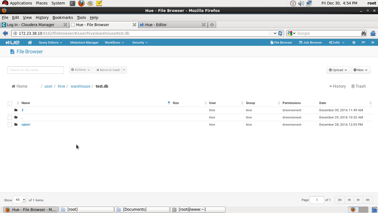Image resolution: width=378 pixels, height=213 pixels.
Task: Click the page number input field
Action: pos(317,200)
